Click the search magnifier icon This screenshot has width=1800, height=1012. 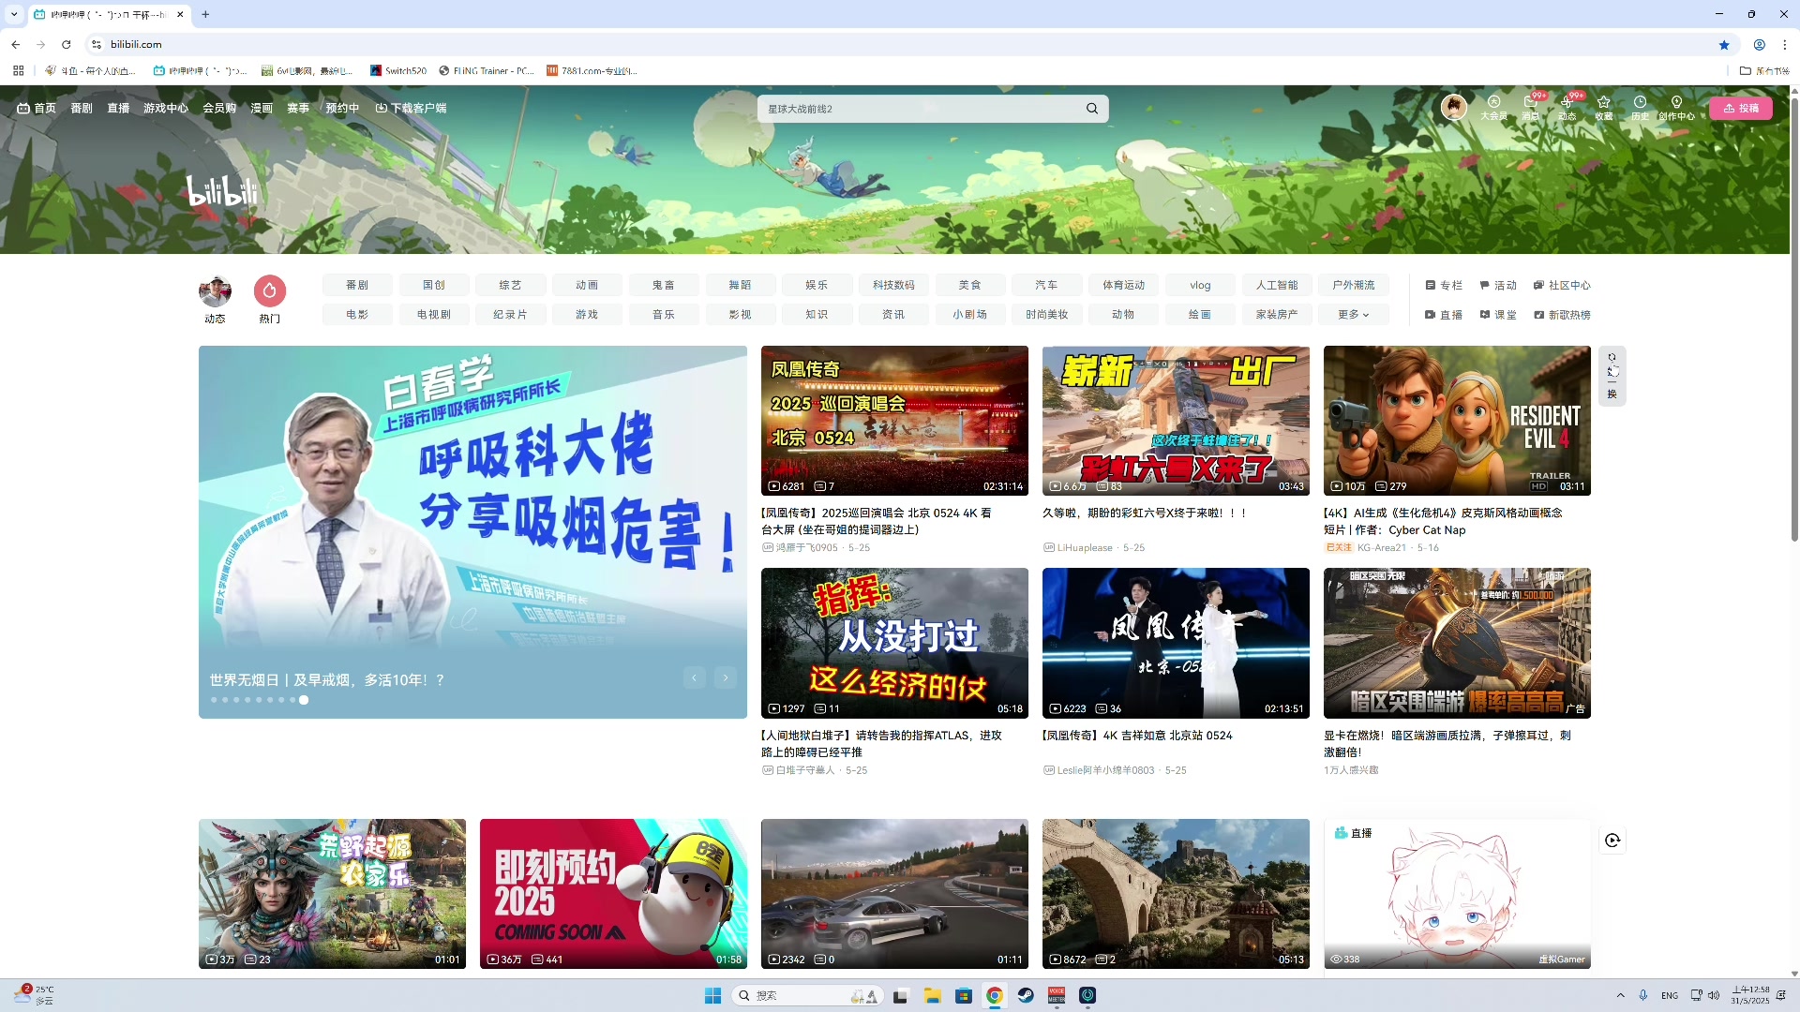pyautogui.click(x=1092, y=109)
